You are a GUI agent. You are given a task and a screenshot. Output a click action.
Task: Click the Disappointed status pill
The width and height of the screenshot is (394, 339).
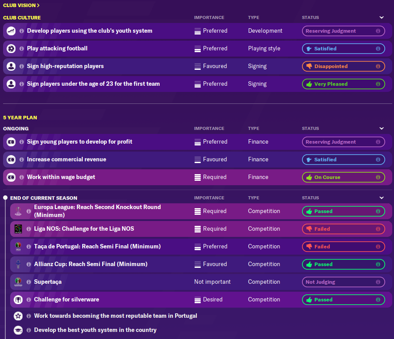(x=343, y=66)
